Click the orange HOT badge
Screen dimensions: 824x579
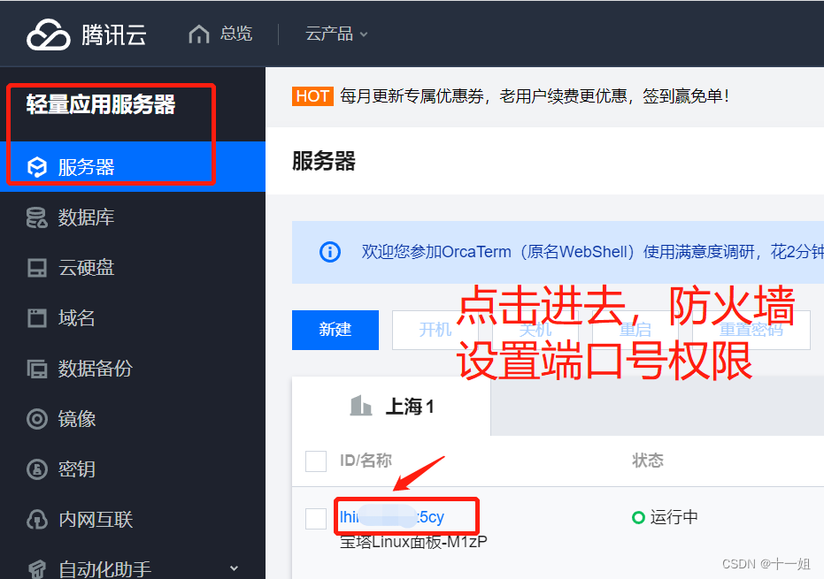click(x=312, y=96)
